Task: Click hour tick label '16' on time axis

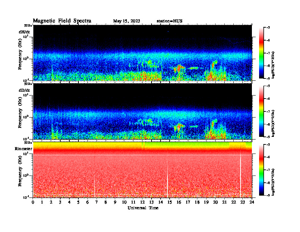Action: [179, 202]
